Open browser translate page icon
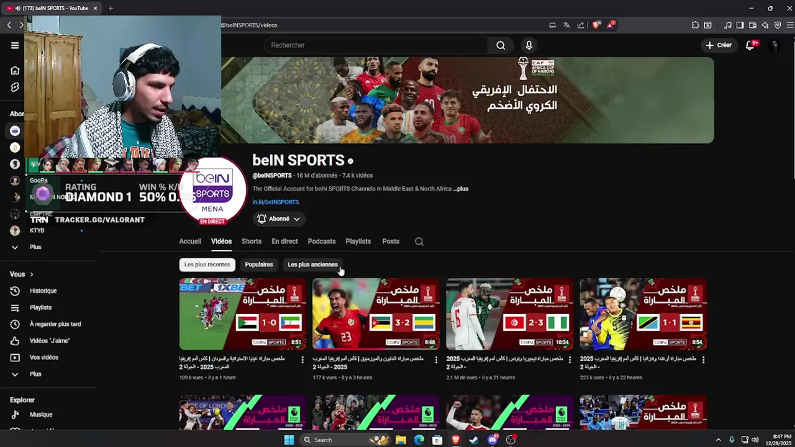 pyautogui.click(x=566, y=25)
